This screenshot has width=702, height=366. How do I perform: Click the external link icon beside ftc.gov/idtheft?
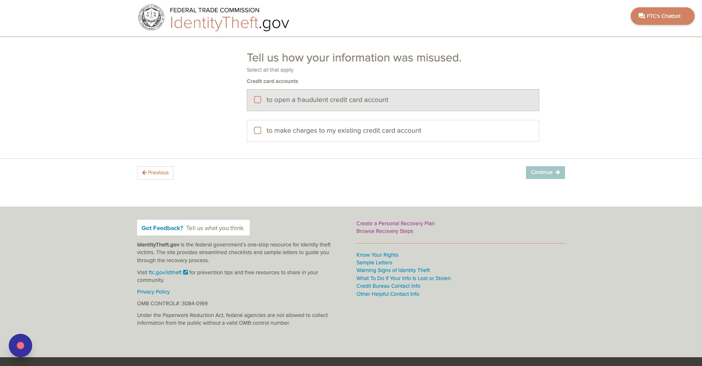point(185,272)
